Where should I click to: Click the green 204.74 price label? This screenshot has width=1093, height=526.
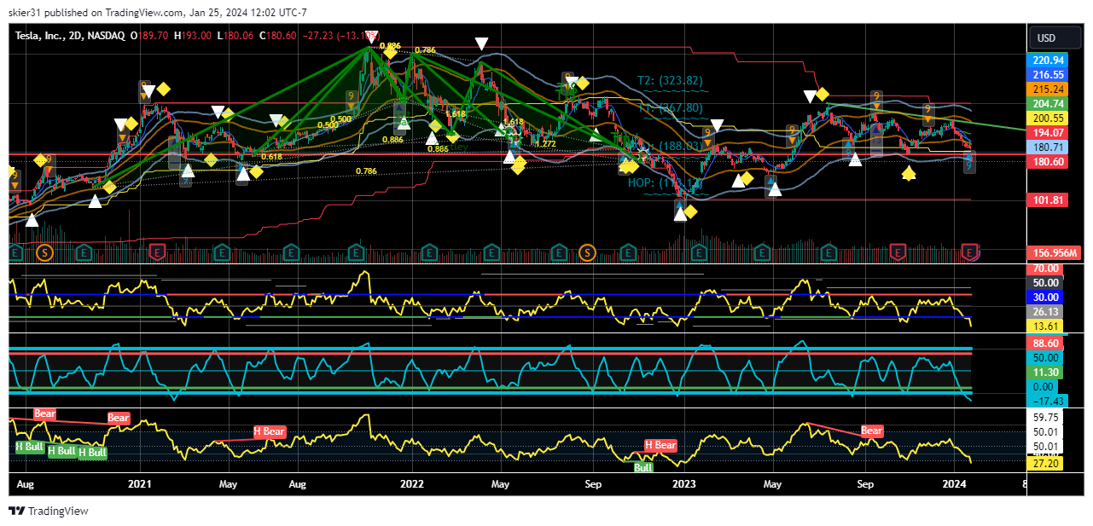click(1048, 103)
